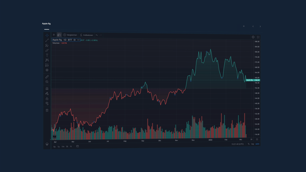
Task: Select the trend line drawing tool
Action: coord(47,40)
